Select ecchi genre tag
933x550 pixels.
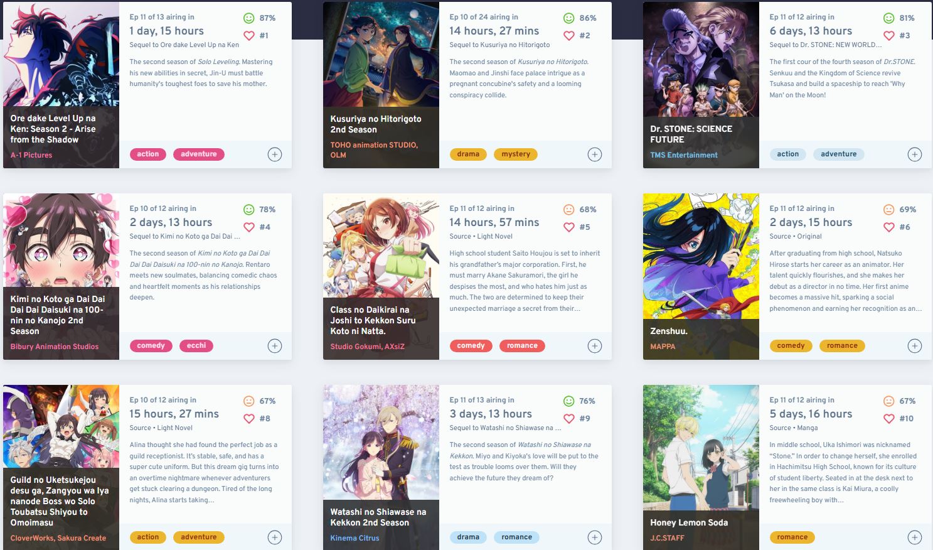(196, 346)
